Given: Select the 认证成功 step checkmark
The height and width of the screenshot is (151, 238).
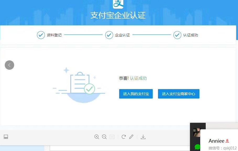Looking at the screenshot, I should point(177,35).
